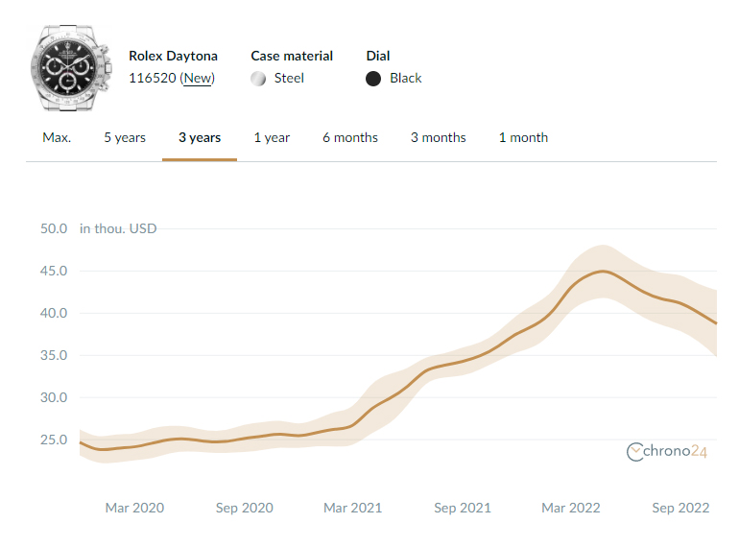Click the 30.0 y-axis value
Screen dimensions: 739x547
pos(54,397)
